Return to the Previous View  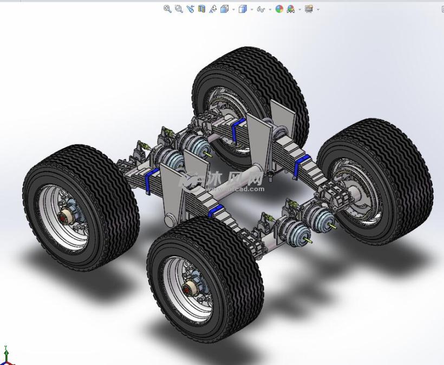(x=190, y=9)
